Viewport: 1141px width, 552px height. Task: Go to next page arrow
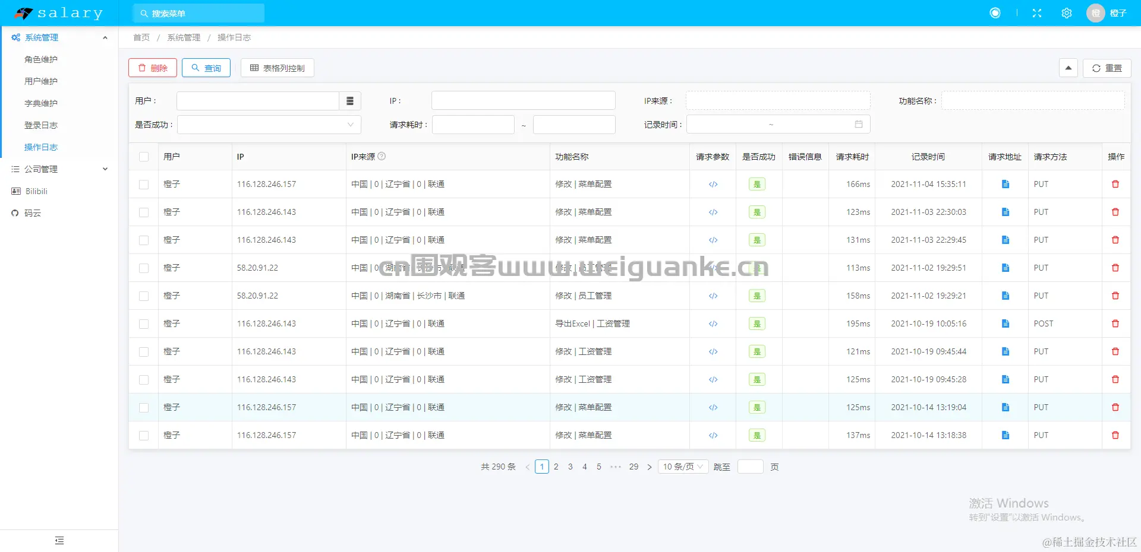click(650, 467)
